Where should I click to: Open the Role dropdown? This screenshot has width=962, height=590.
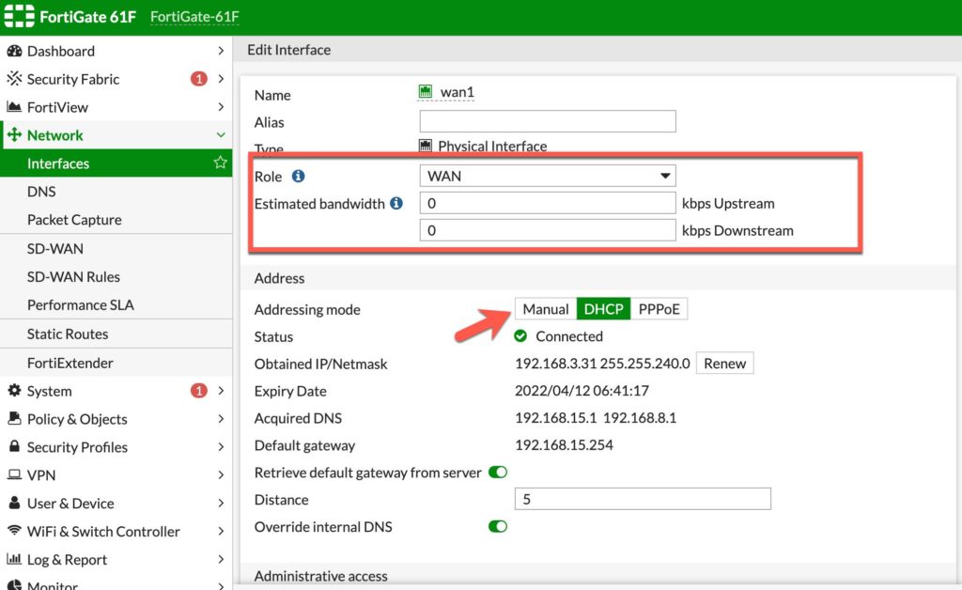point(547,176)
